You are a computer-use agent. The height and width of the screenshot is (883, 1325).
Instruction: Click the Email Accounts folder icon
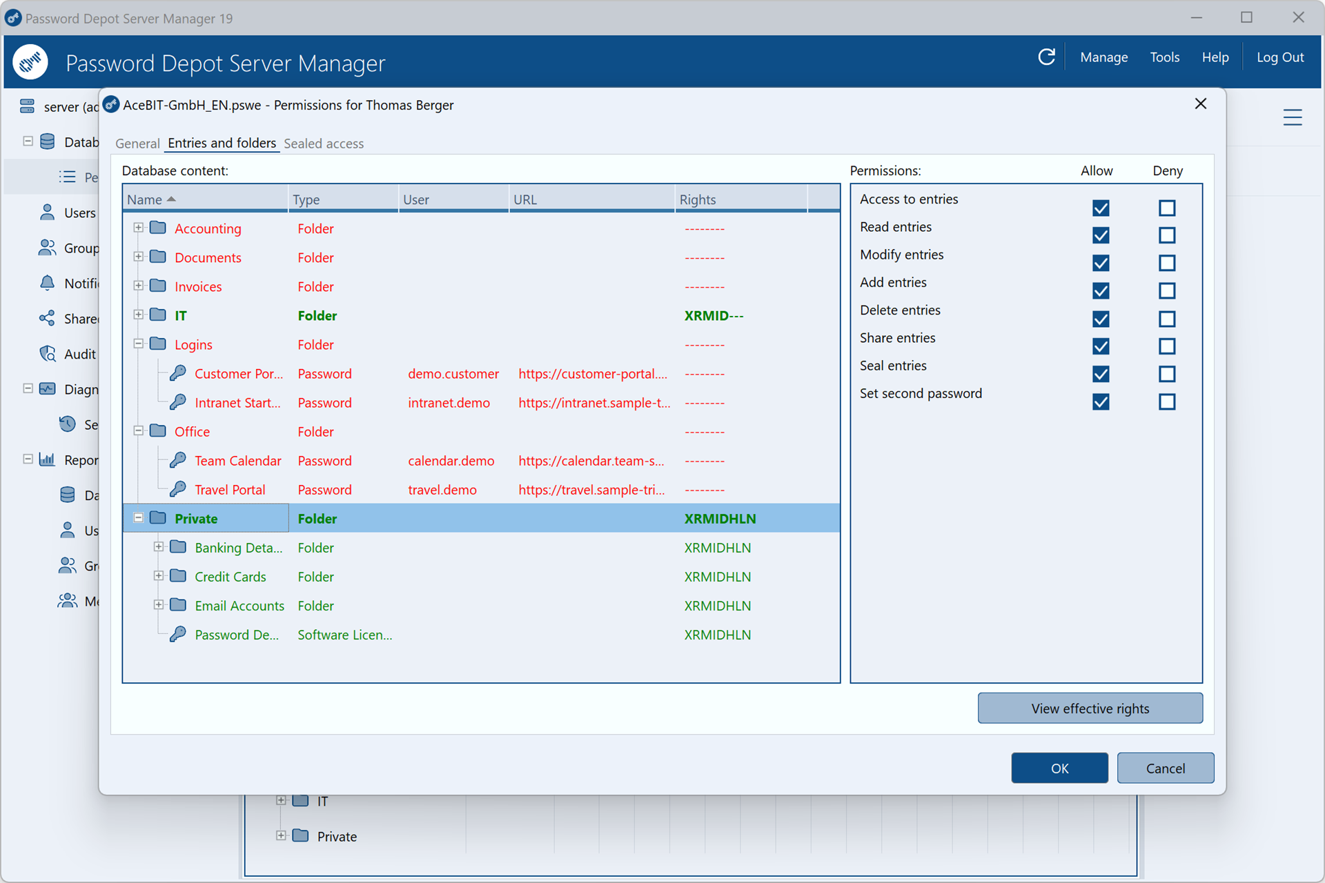[178, 604]
